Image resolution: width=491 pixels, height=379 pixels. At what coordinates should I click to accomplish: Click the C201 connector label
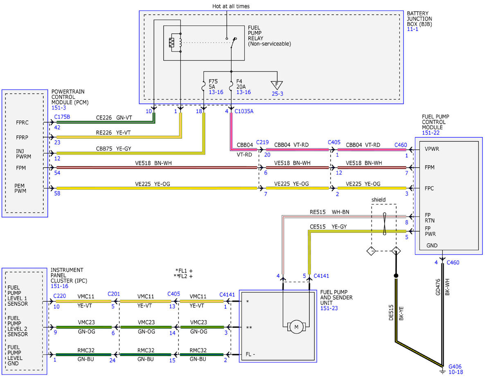(113, 294)
